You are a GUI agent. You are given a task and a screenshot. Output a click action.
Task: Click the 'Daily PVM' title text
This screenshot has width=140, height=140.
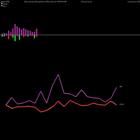(5, 2)
